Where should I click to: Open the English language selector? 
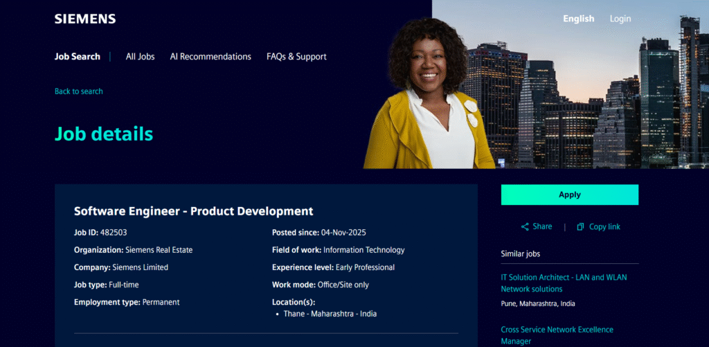pyautogui.click(x=578, y=19)
